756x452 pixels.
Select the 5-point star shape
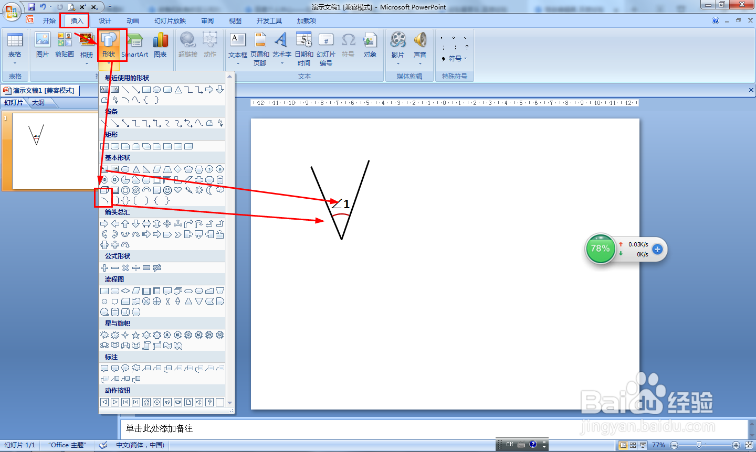[136, 335]
